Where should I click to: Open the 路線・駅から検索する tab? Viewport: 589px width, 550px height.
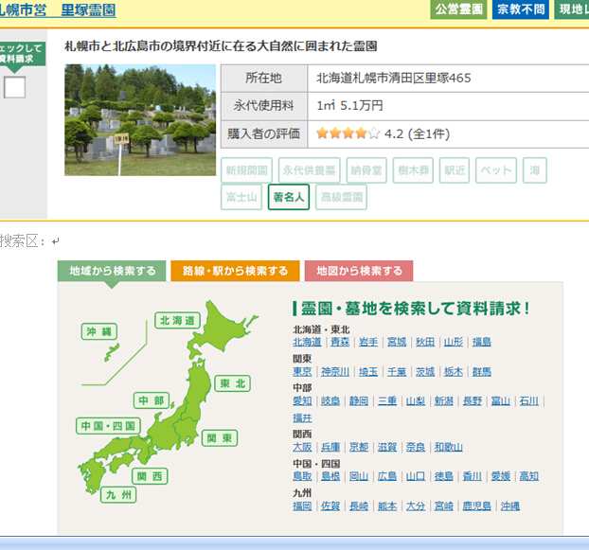click(x=235, y=271)
